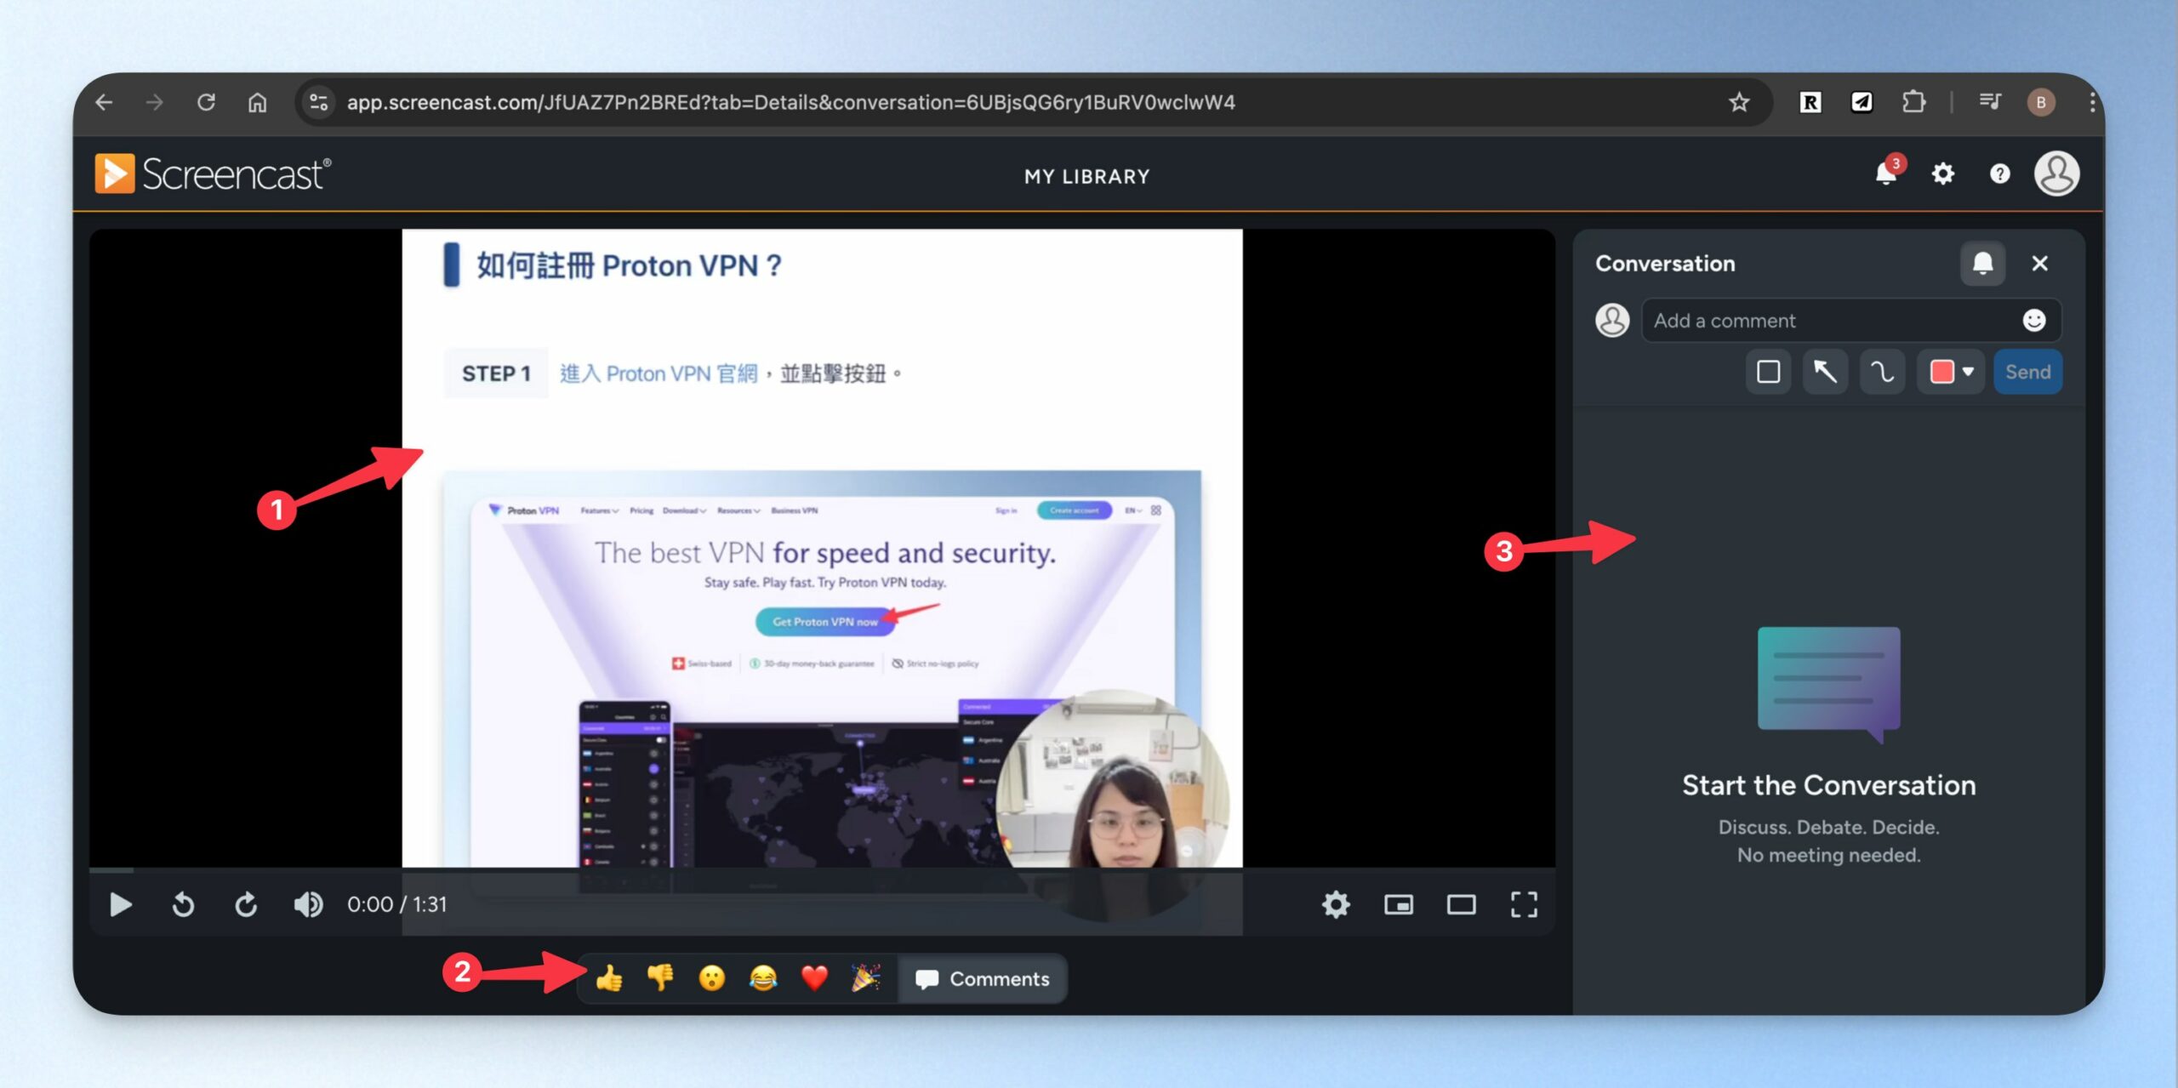Screen dimensions: 2178x1088
Task: Open the emoji picker in comment box
Action: [2033, 321]
